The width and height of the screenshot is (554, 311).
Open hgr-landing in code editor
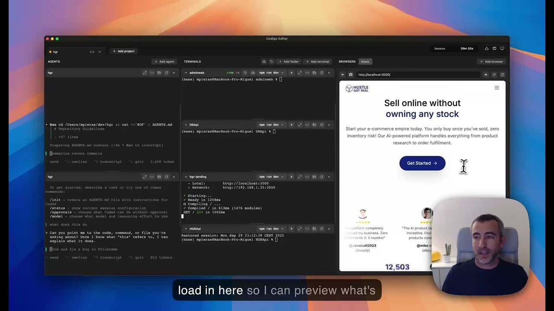click(x=307, y=177)
